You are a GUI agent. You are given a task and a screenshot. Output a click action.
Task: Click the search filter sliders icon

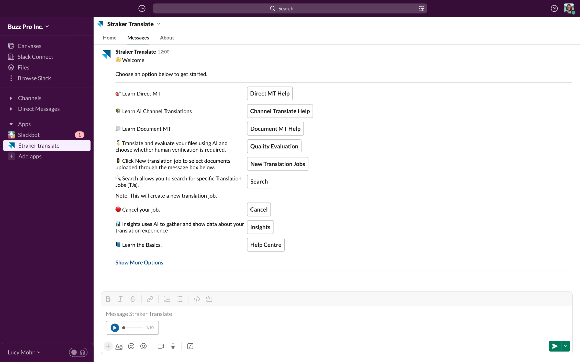pyautogui.click(x=421, y=8)
